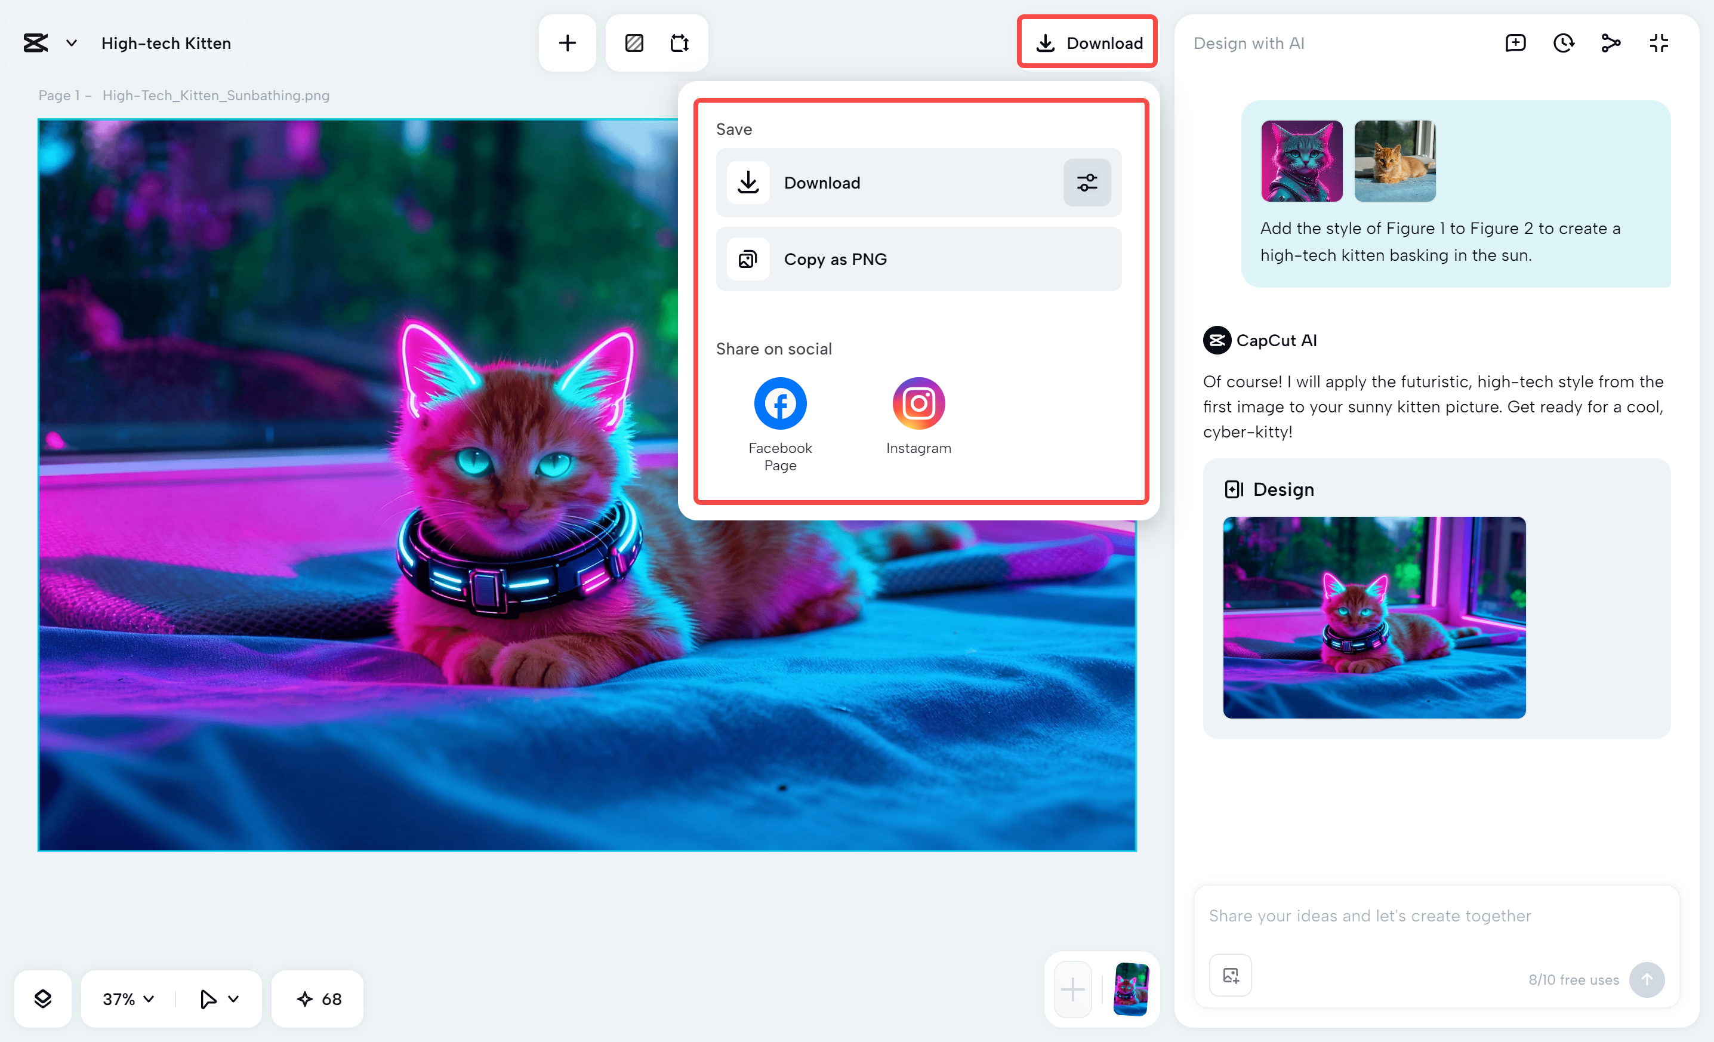Click the share nodes icon in AI panel
Viewport: 1714px width, 1042px height.
[x=1611, y=43]
